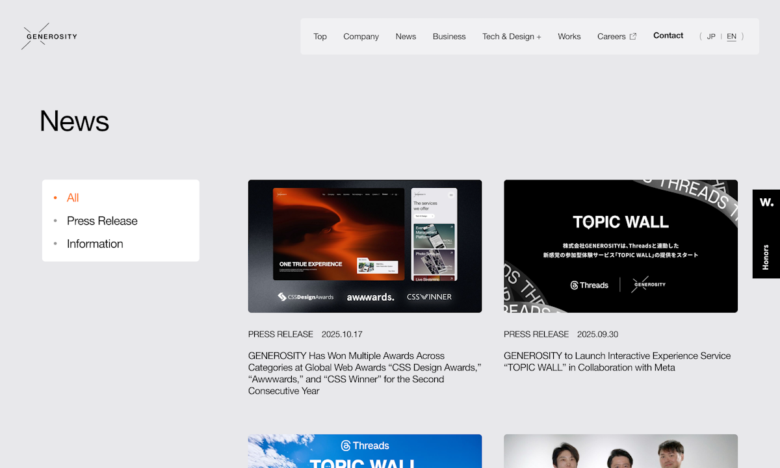Open the Works page

point(569,36)
